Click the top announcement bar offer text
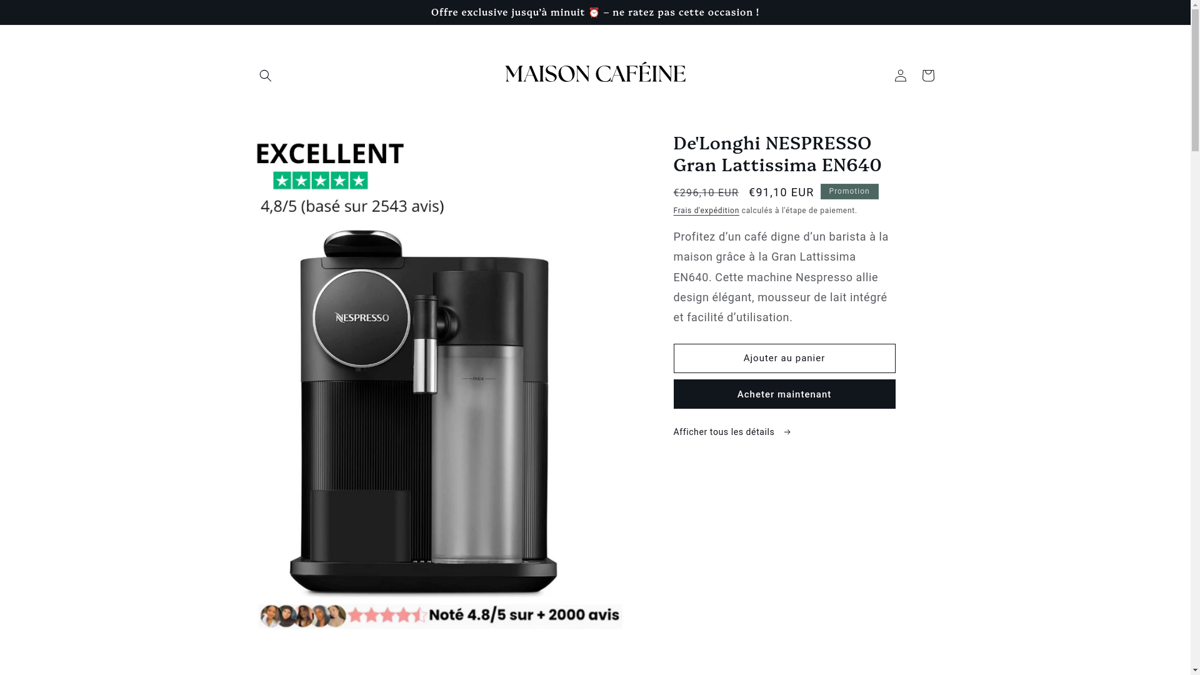Image resolution: width=1200 pixels, height=675 pixels. coord(595,12)
